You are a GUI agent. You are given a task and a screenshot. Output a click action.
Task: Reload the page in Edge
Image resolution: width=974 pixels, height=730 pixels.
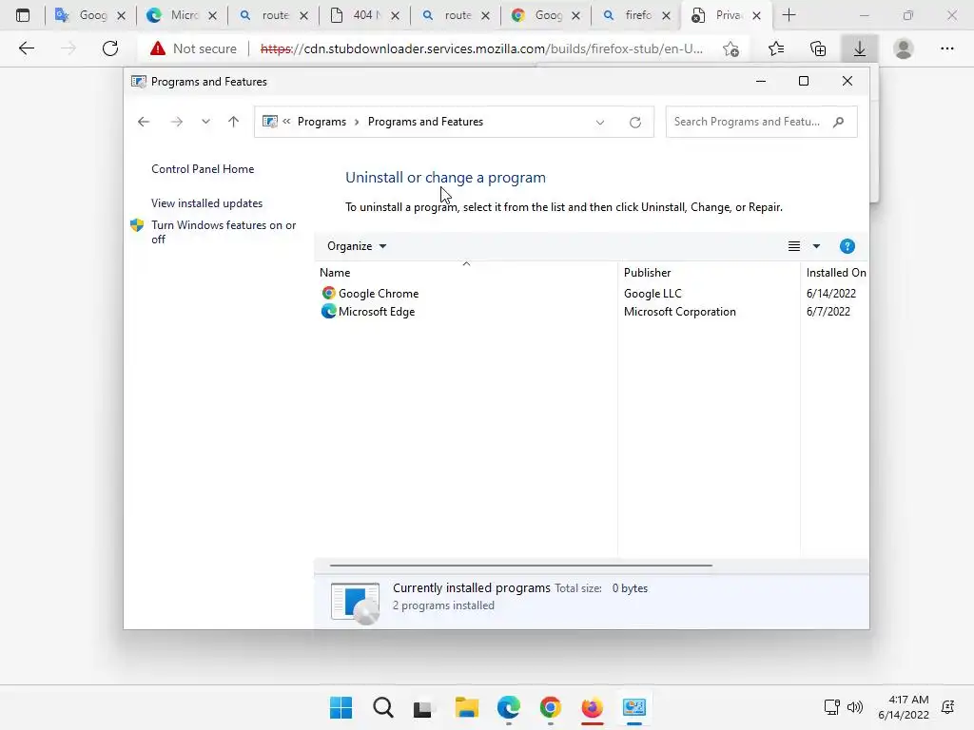tap(110, 48)
